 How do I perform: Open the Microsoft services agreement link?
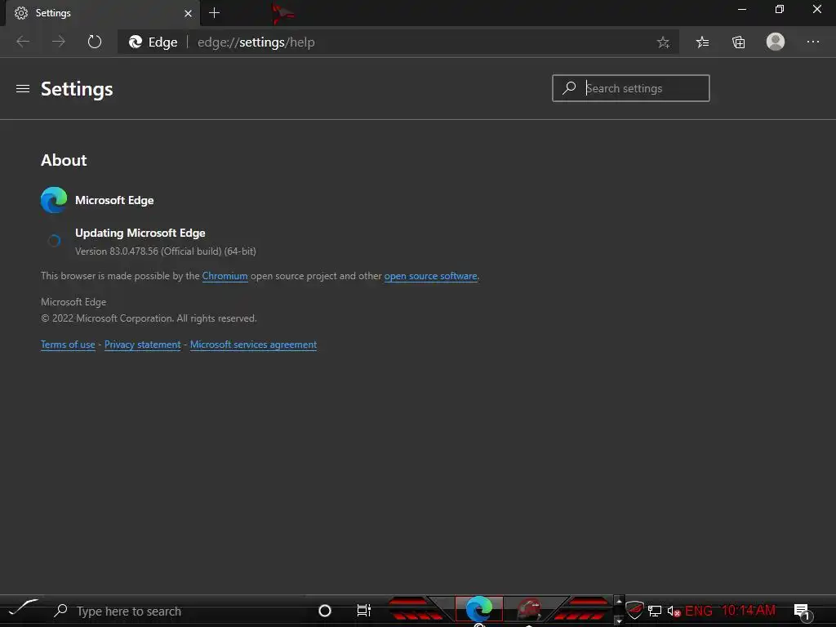pos(253,345)
